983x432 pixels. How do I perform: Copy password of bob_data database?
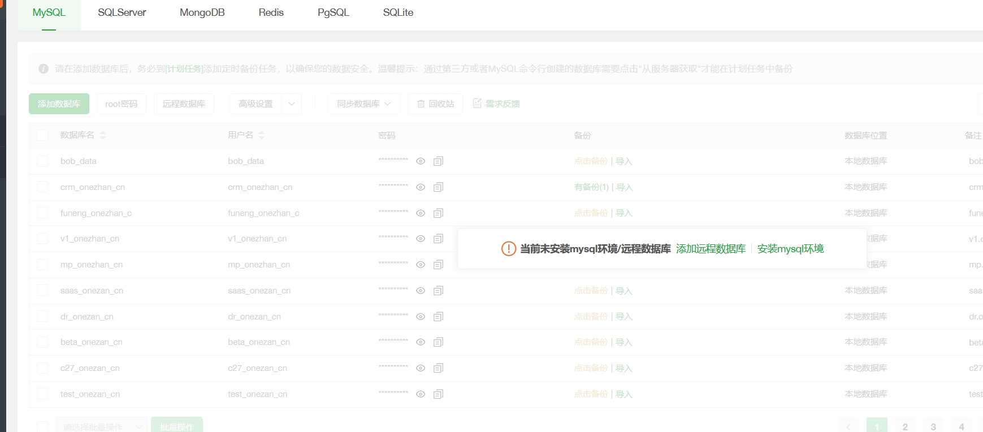[438, 161]
